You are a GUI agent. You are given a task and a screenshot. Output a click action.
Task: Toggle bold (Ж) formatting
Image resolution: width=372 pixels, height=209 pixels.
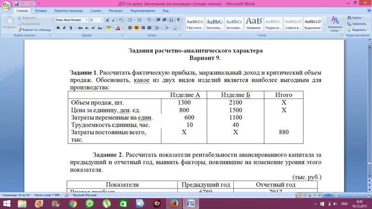58,28
